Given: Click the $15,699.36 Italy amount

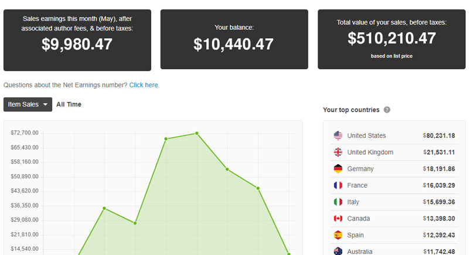Looking at the screenshot, I should click(x=439, y=202).
